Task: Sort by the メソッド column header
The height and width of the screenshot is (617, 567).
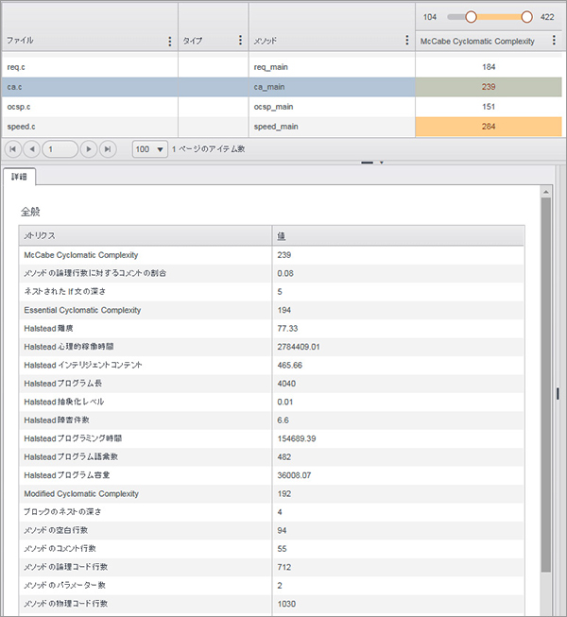Action: pos(266,41)
